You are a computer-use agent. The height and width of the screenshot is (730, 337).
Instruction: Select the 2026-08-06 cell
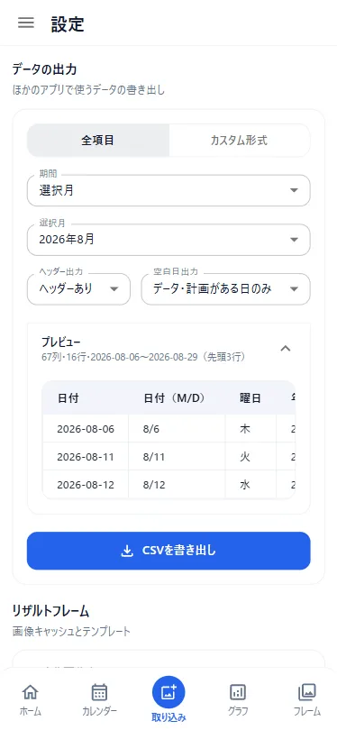pos(86,429)
